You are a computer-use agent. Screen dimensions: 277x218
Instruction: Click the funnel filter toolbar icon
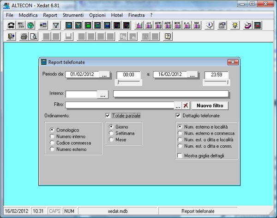(x=56, y=25)
